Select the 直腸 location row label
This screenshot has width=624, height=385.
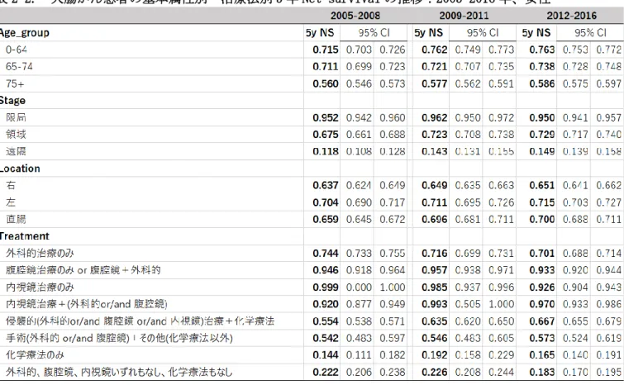(x=16, y=219)
